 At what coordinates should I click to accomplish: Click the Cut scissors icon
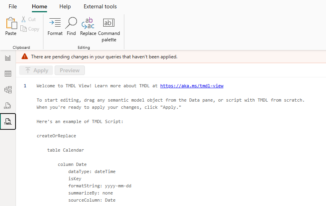tap(24, 19)
